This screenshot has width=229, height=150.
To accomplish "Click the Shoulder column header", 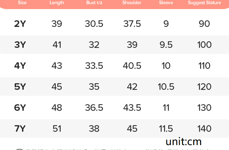I will tap(132, 3).
